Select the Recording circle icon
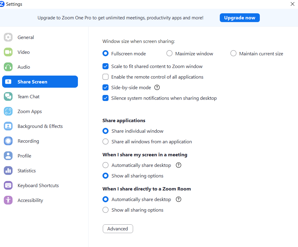Image resolution: width=298 pixels, height=247 pixels. click(x=8, y=141)
